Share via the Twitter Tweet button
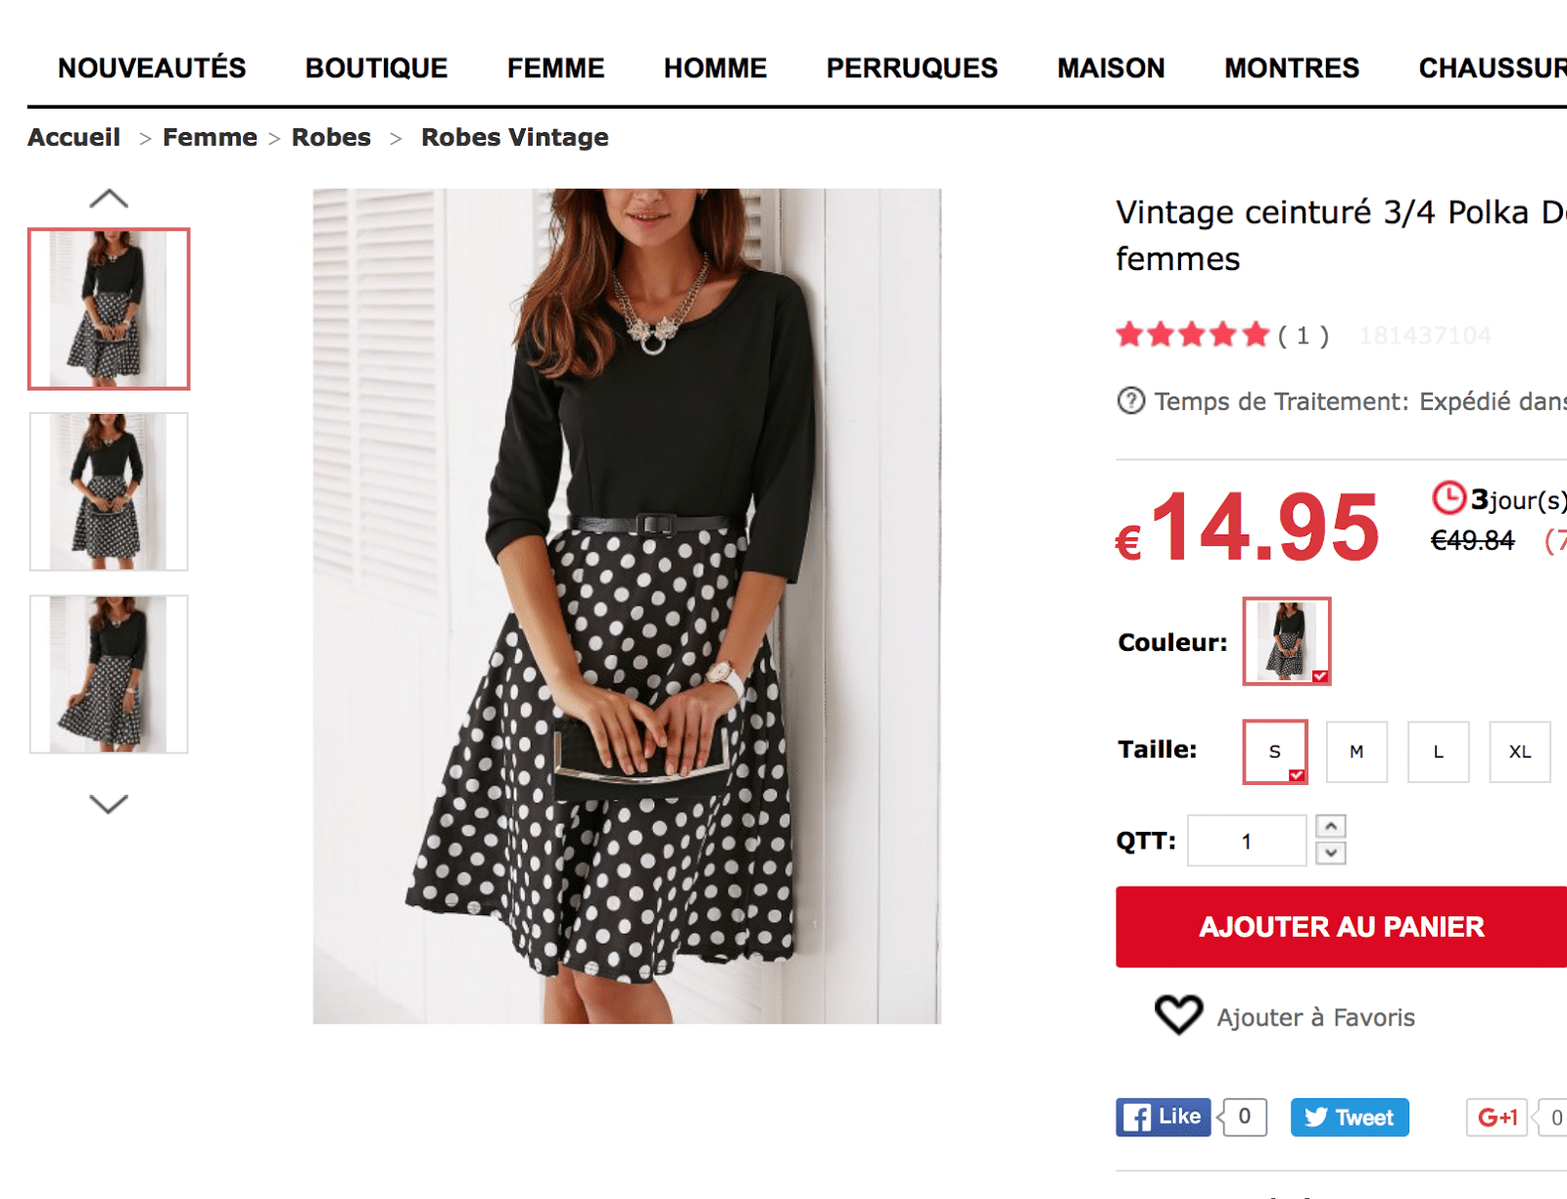Screen dimensions: 1567x1199 (x=1349, y=1118)
